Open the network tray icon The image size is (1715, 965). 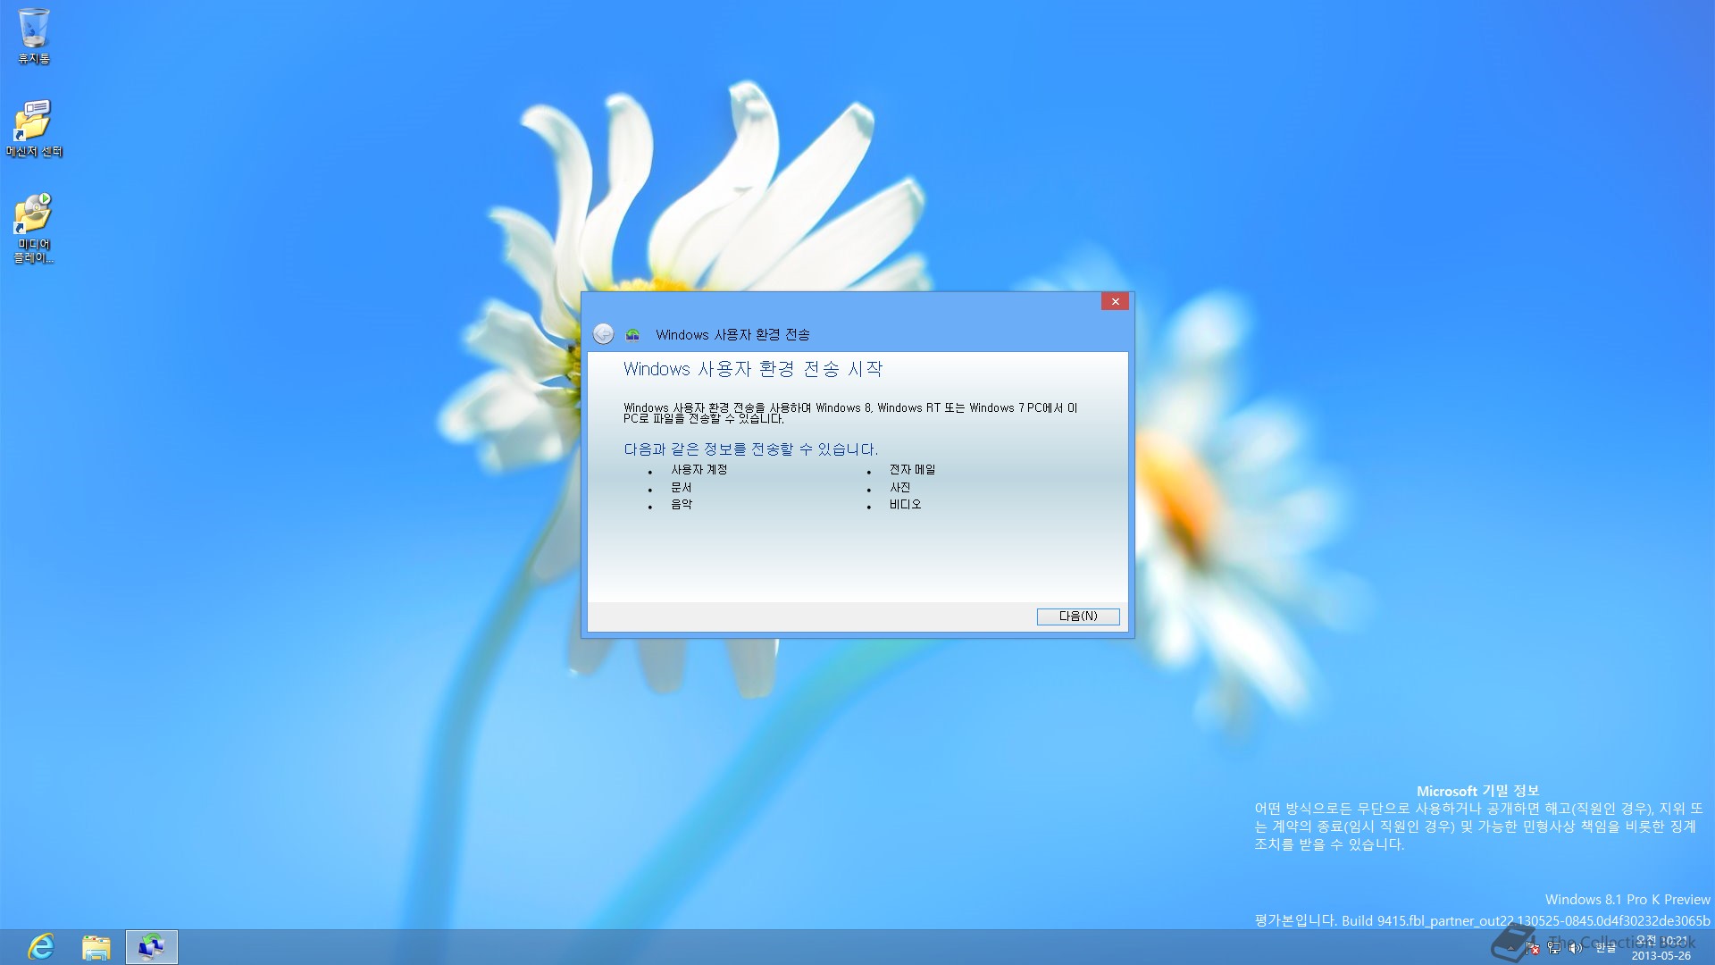(x=1554, y=948)
